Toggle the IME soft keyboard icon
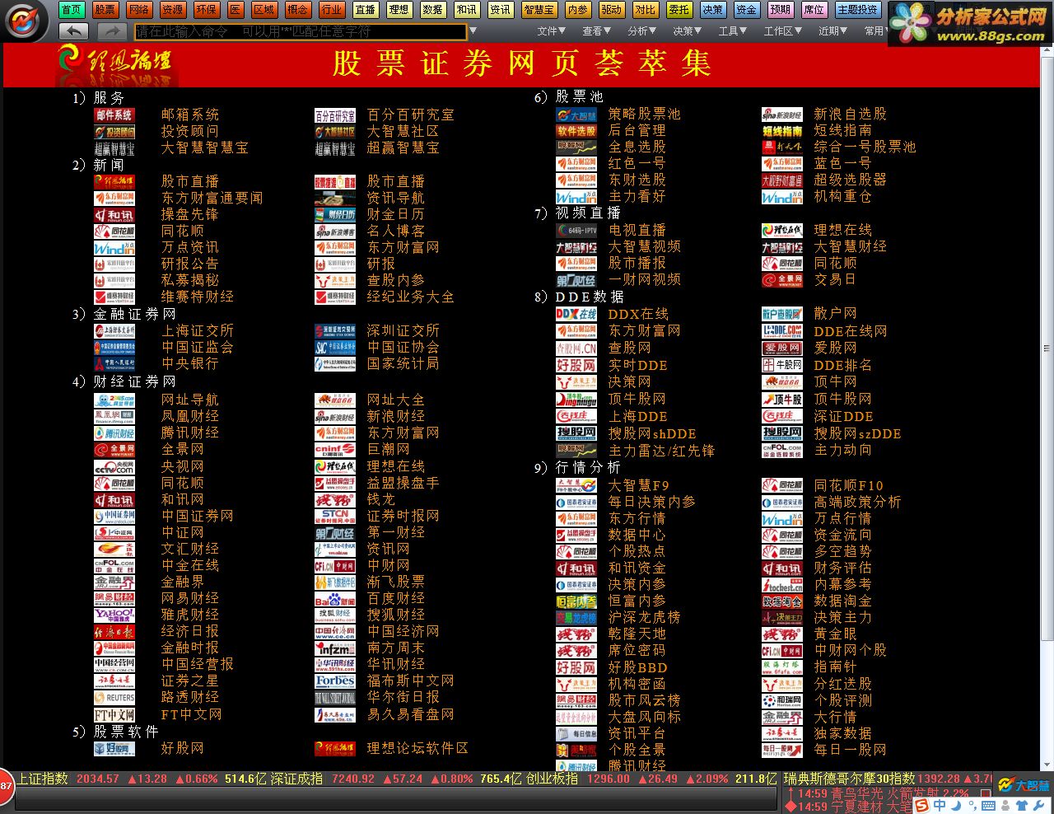 coord(989,806)
